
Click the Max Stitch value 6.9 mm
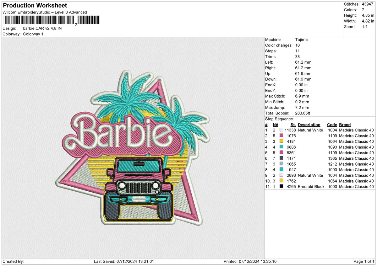302,96
